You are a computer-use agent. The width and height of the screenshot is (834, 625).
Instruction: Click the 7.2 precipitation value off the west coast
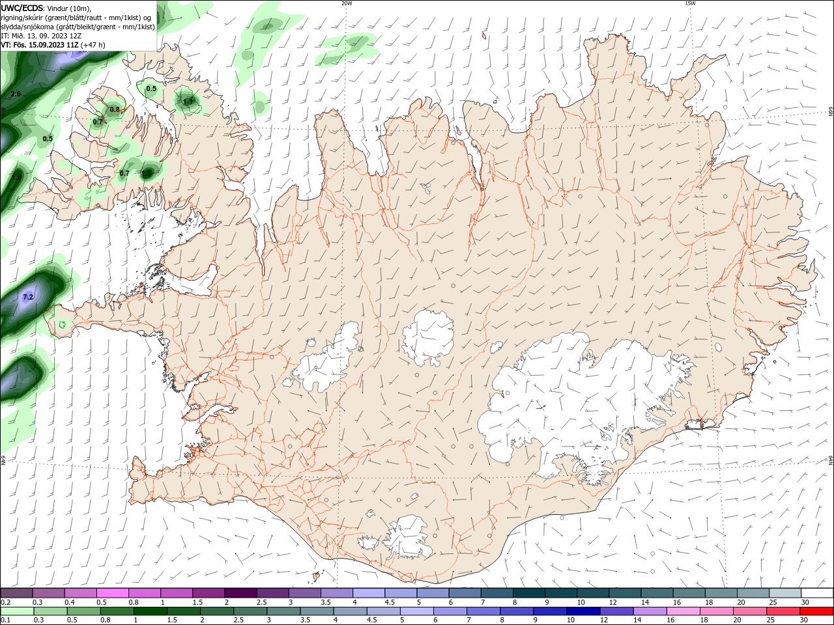coord(28,297)
